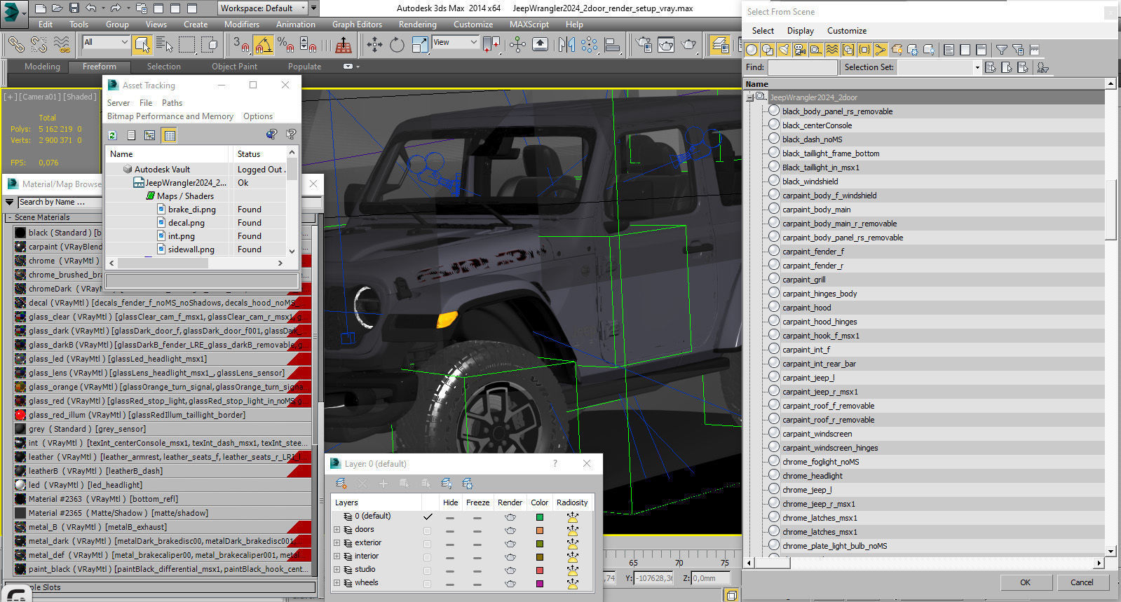
Task: Click the orange color swatch of doors layer
Action: coord(539,530)
